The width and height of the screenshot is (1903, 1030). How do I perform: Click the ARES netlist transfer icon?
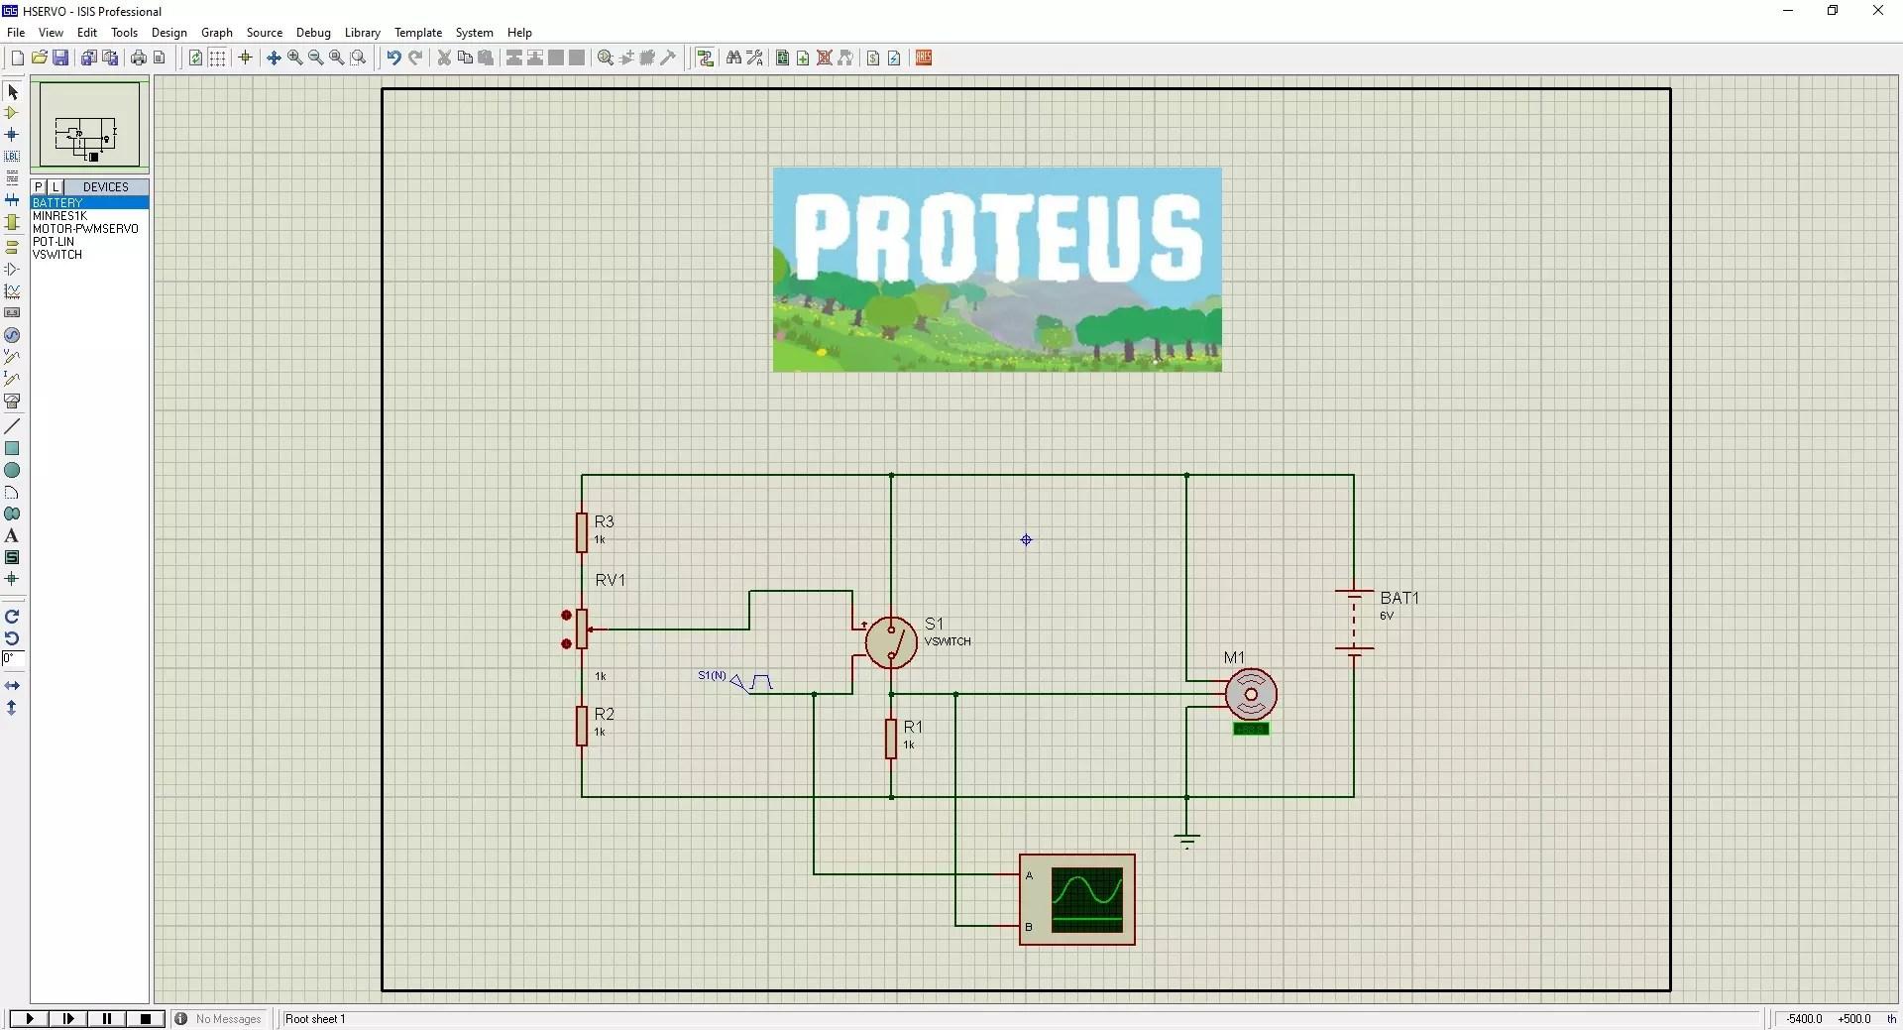924,58
